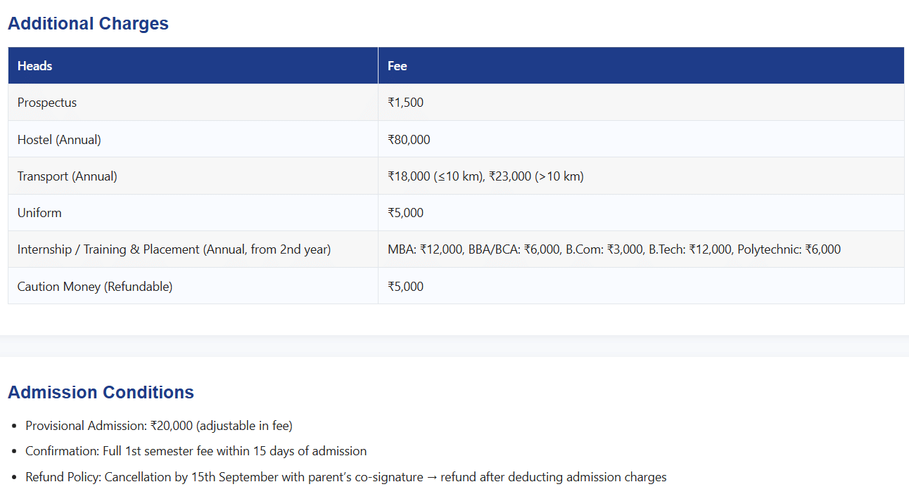Click the Polytechnic: ₹6,000 fee text
909x489 pixels.
789,249
